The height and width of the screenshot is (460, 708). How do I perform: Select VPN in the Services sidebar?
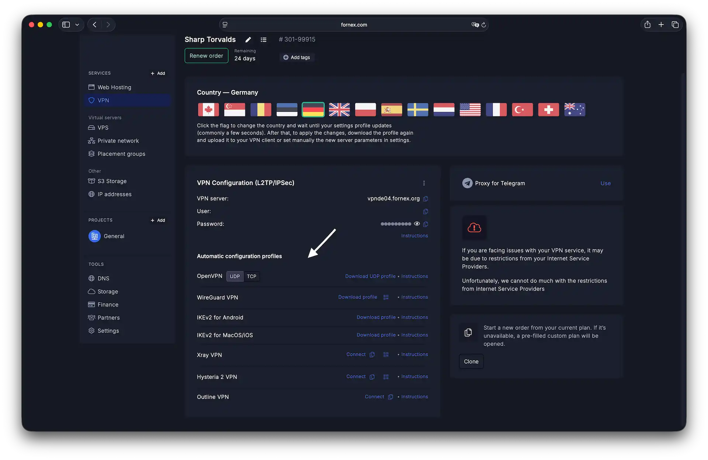pyautogui.click(x=128, y=100)
